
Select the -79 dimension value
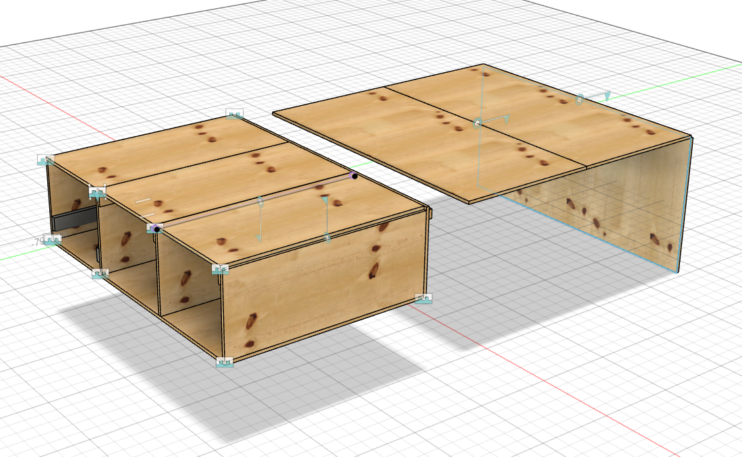(37, 242)
